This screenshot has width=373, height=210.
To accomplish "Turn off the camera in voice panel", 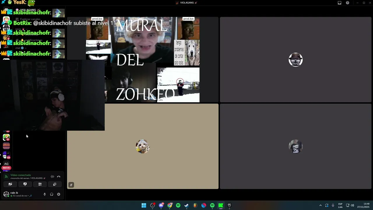I will pos(10,184).
